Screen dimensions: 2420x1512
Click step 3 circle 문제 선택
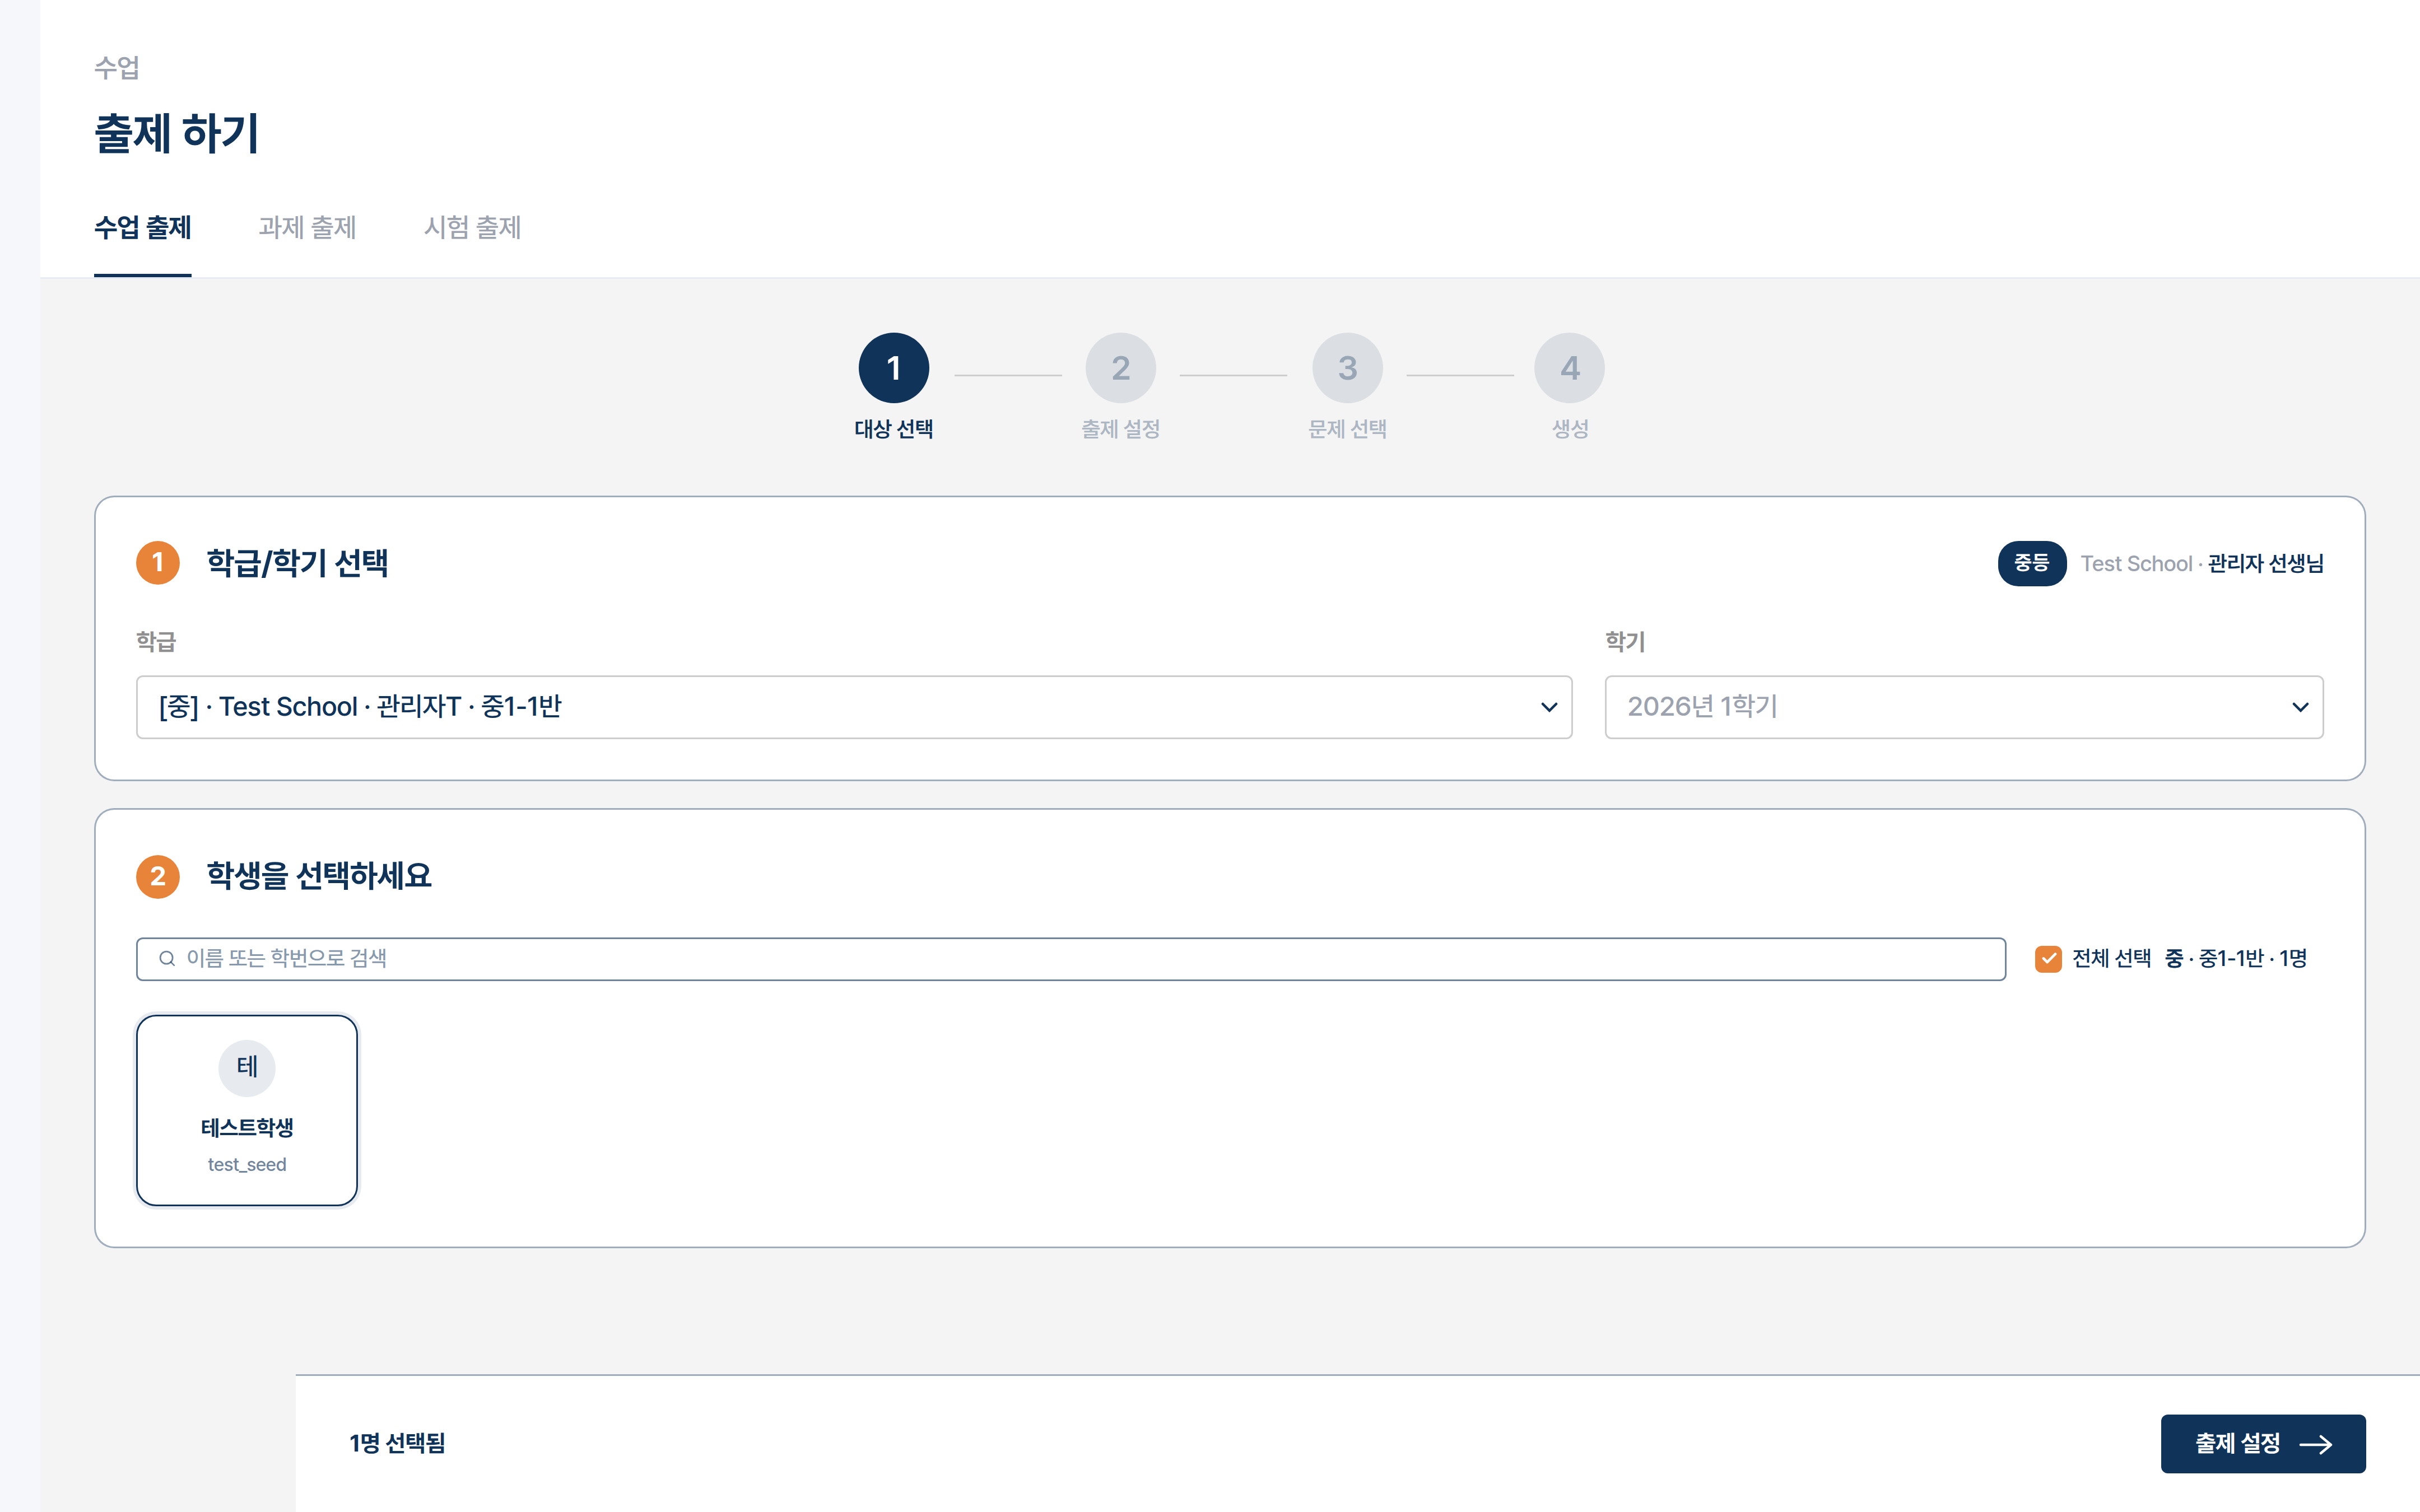[x=1347, y=368]
